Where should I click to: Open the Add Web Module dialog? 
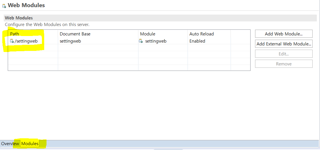pyautogui.click(x=284, y=34)
